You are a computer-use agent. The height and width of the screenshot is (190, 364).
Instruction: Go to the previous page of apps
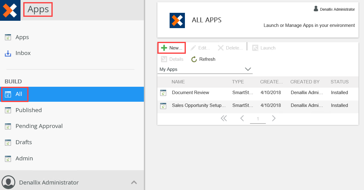[242, 118]
